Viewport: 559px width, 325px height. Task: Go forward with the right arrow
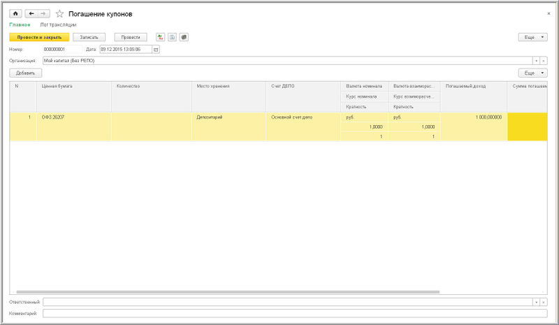point(43,14)
